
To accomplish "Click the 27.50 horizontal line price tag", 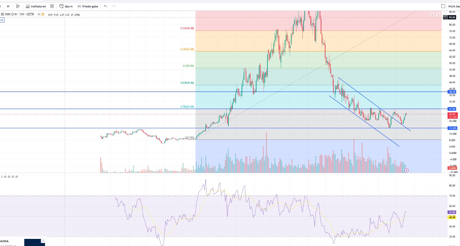I will (x=452, y=109).
